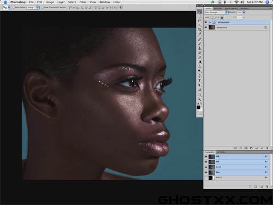Switch to the Actions tab
The image size is (273, 205).
[x=221, y=152]
